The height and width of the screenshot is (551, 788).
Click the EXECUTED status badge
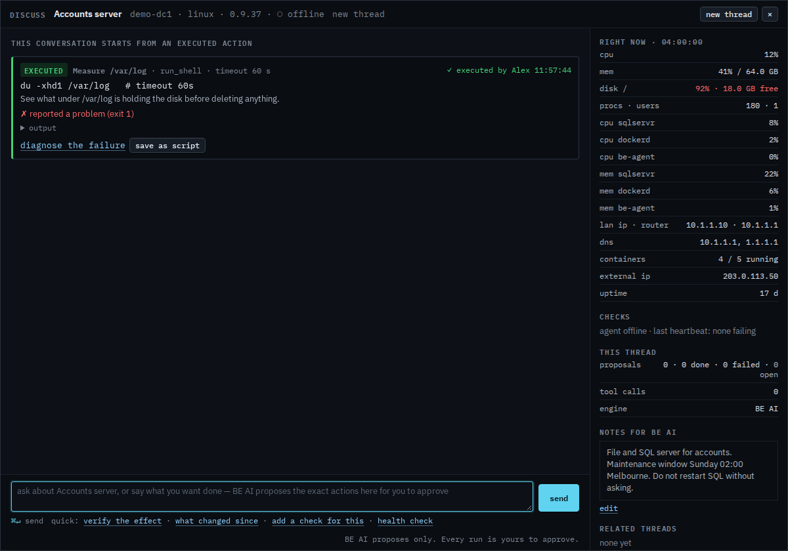coord(44,70)
